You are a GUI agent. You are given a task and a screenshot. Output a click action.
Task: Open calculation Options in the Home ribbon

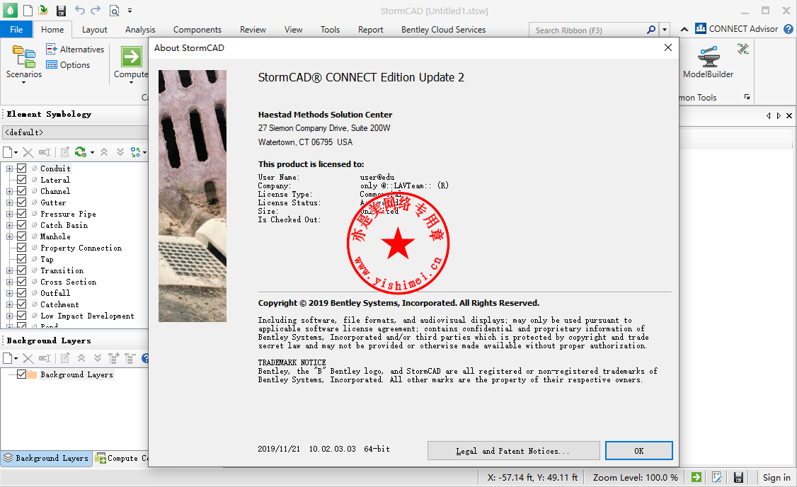click(x=68, y=64)
